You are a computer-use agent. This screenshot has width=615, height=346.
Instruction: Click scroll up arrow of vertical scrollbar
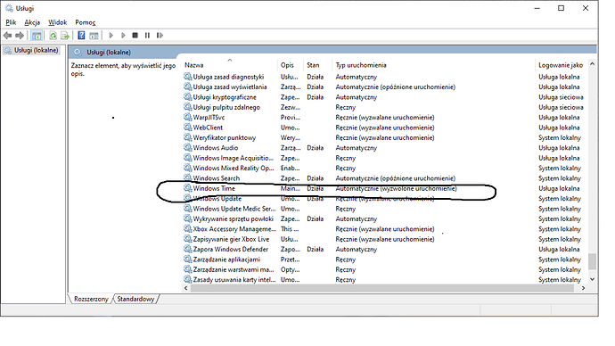point(592,63)
